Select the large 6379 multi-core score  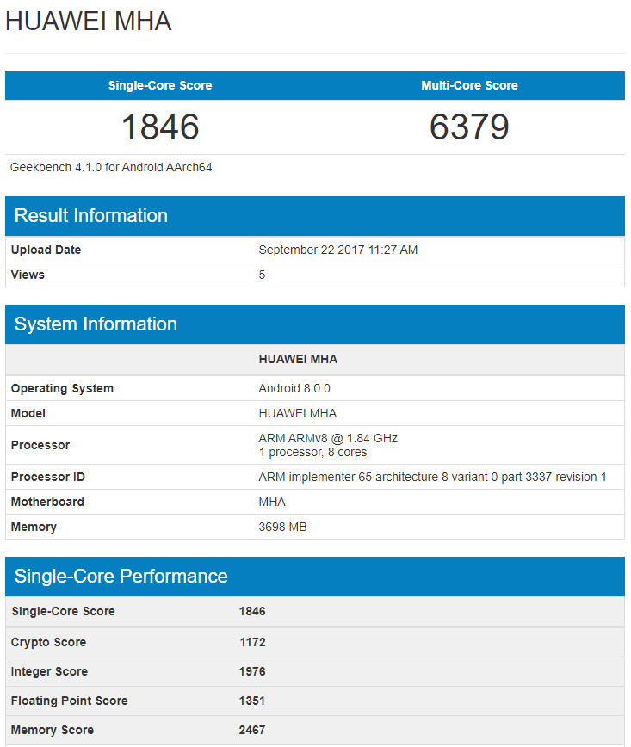coord(469,127)
